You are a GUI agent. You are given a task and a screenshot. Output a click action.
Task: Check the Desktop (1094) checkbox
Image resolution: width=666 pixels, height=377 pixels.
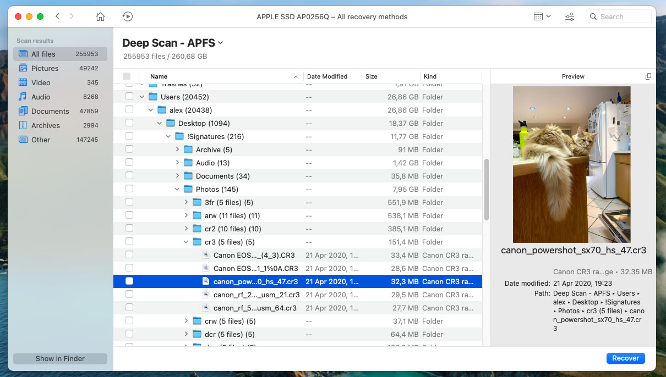(x=129, y=123)
